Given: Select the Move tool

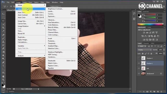Looking at the screenshot, I should click(x=3, y=14).
